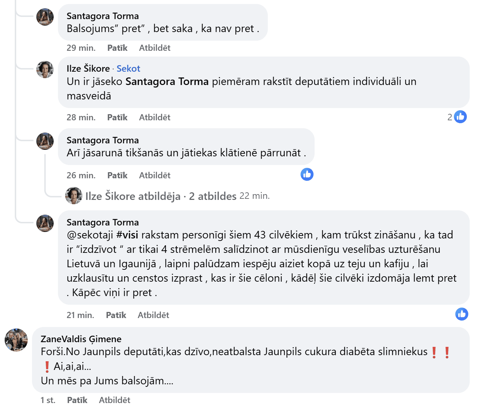Click like reaction icon under 21 min. comment
This screenshot has height=407, width=478.
coord(461,314)
